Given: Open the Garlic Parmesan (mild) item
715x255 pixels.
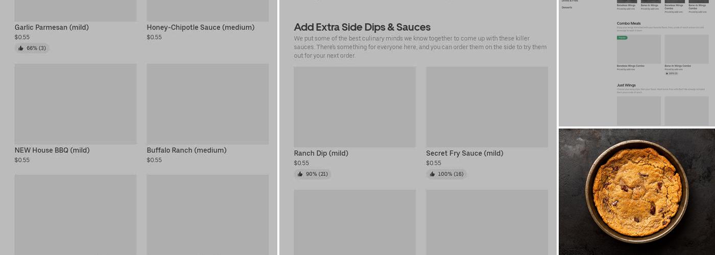Looking at the screenshot, I should [x=52, y=28].
